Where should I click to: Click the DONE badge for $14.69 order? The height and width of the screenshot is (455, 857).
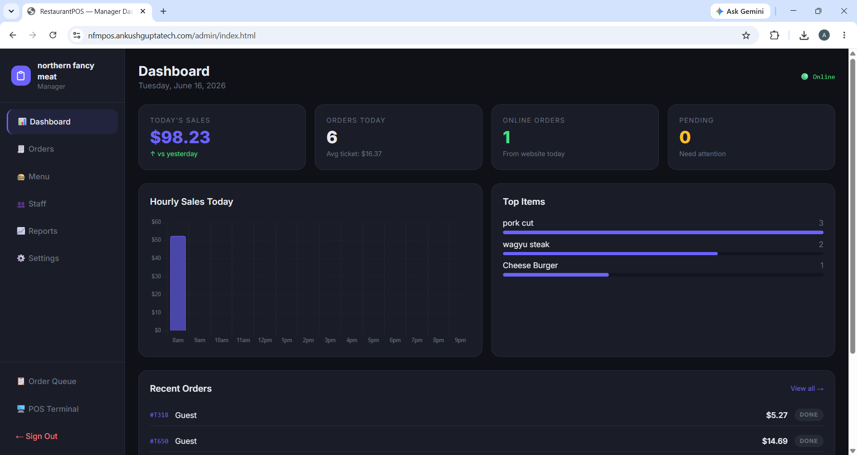point(808,441)
